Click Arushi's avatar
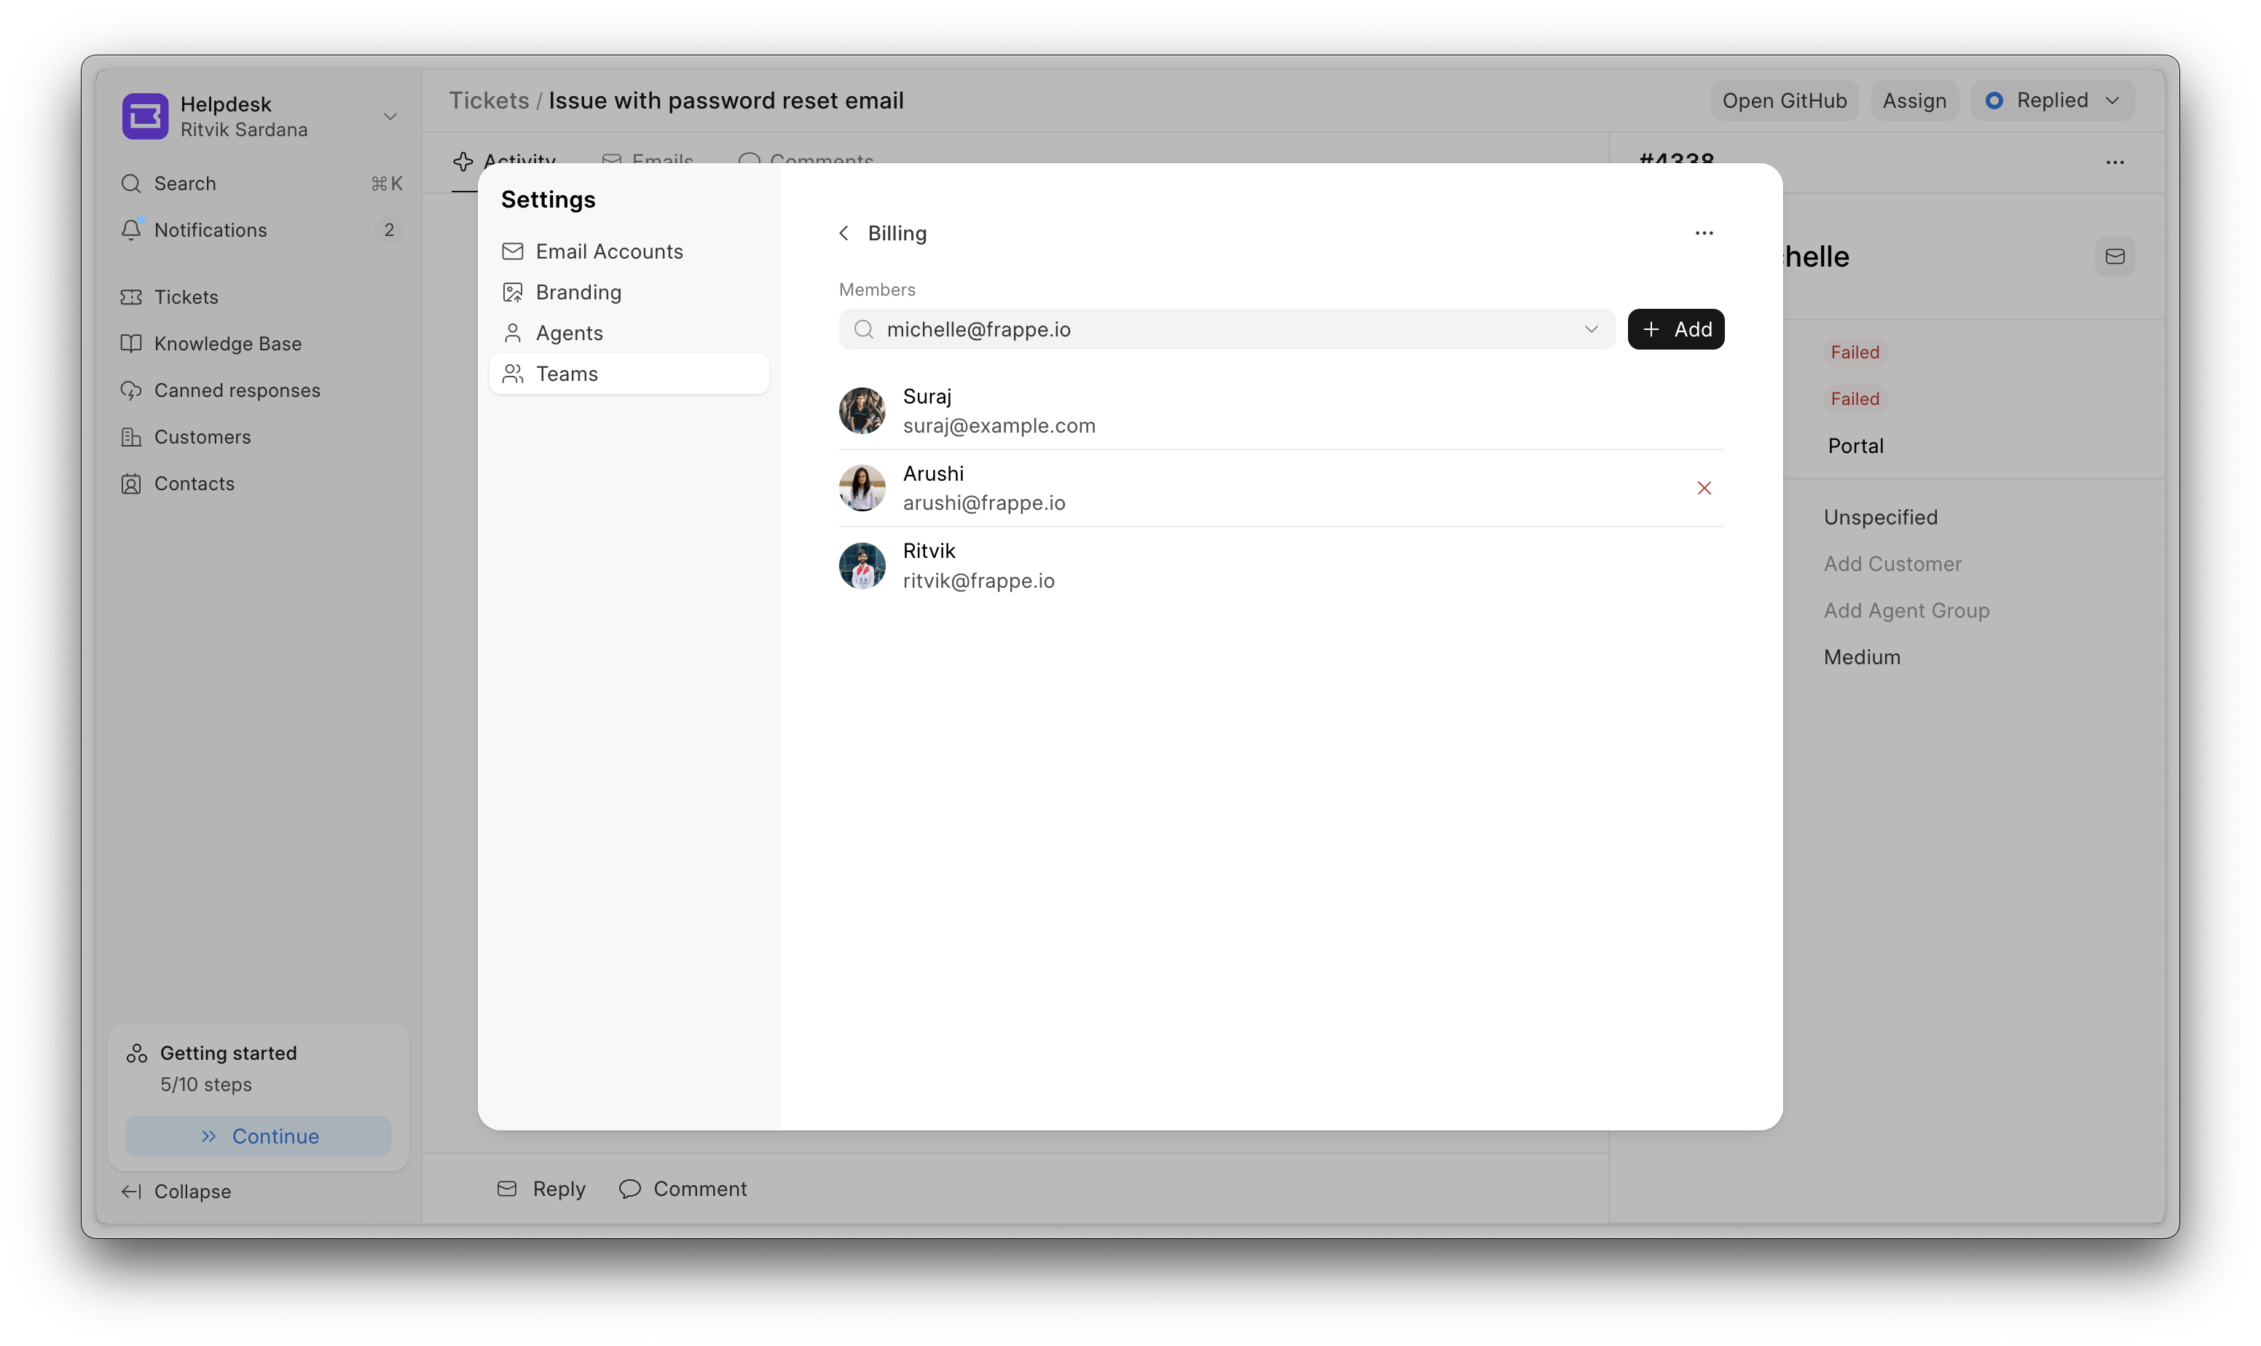Screen dimensions: 2261x1346 862,488
